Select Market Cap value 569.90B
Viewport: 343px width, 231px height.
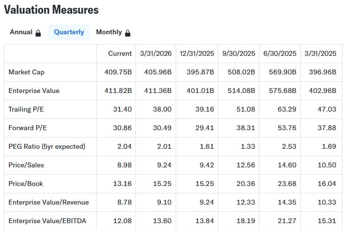[x=283, y=72]
